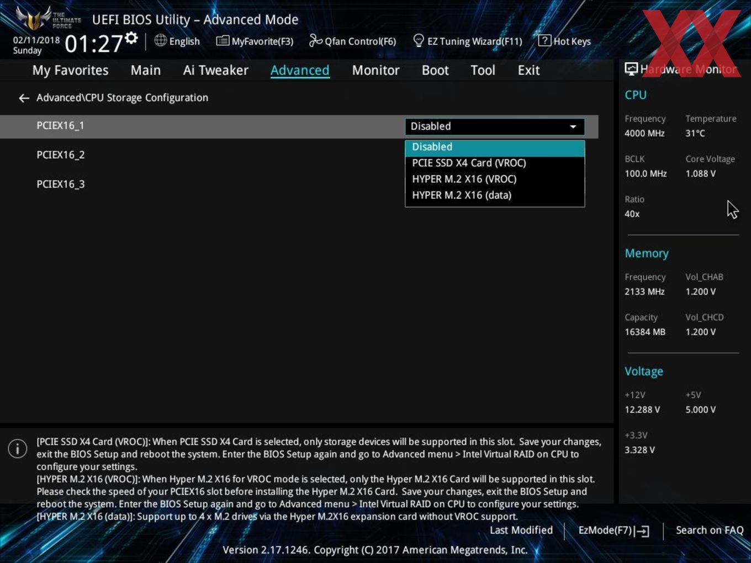Switch to Main tab

[x=146, y=70]
